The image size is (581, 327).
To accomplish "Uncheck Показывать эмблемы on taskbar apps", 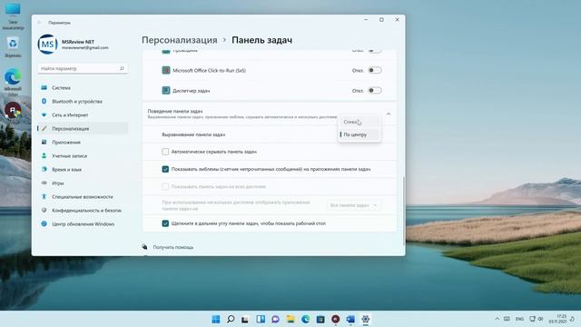I will (165, 169).
